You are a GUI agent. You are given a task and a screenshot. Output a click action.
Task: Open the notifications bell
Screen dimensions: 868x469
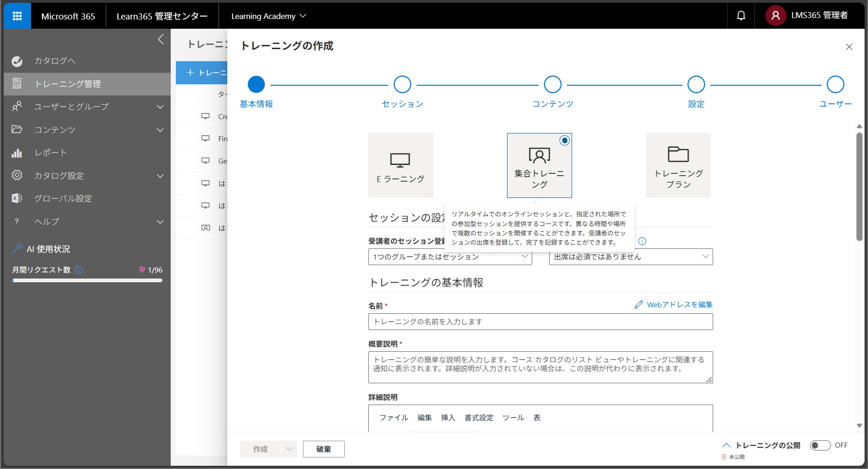(741, 16)
